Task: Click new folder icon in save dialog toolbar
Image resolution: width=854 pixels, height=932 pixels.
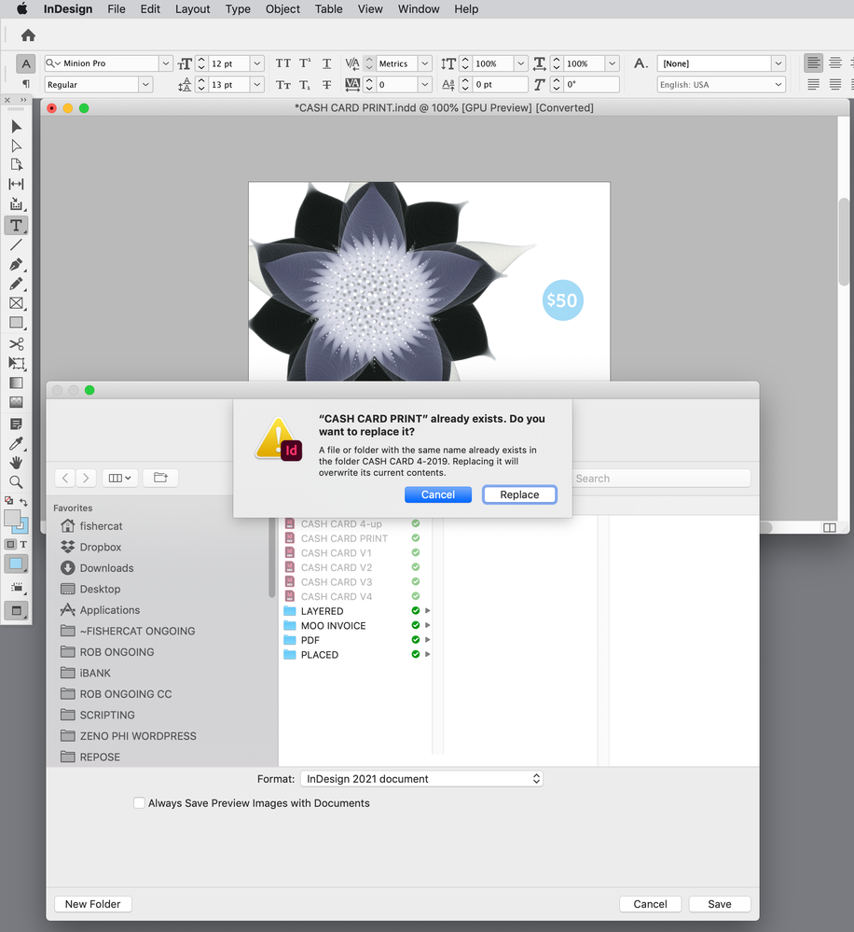Action: pyautogui.click(x=160, y=478)
